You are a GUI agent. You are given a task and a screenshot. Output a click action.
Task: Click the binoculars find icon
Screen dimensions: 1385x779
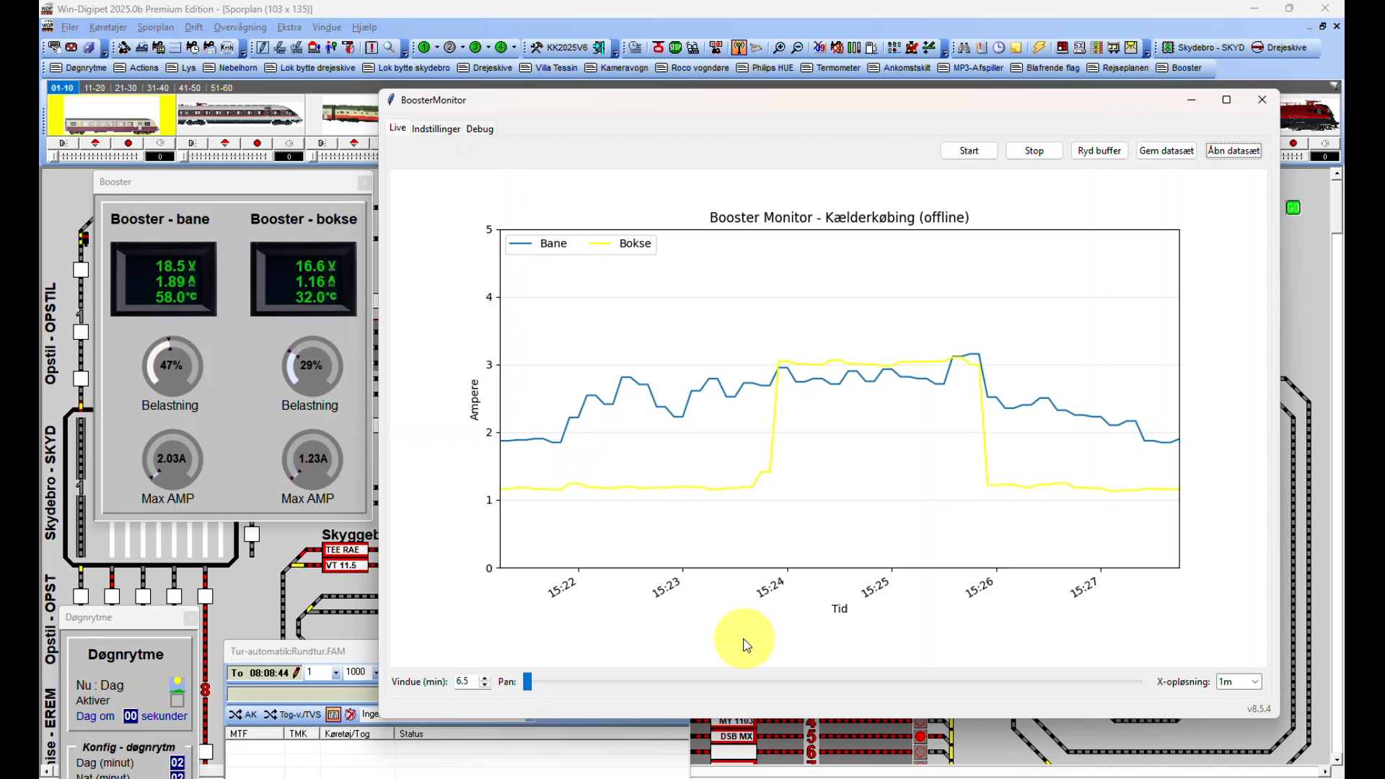pyautogui.click(x=964, y=48)
